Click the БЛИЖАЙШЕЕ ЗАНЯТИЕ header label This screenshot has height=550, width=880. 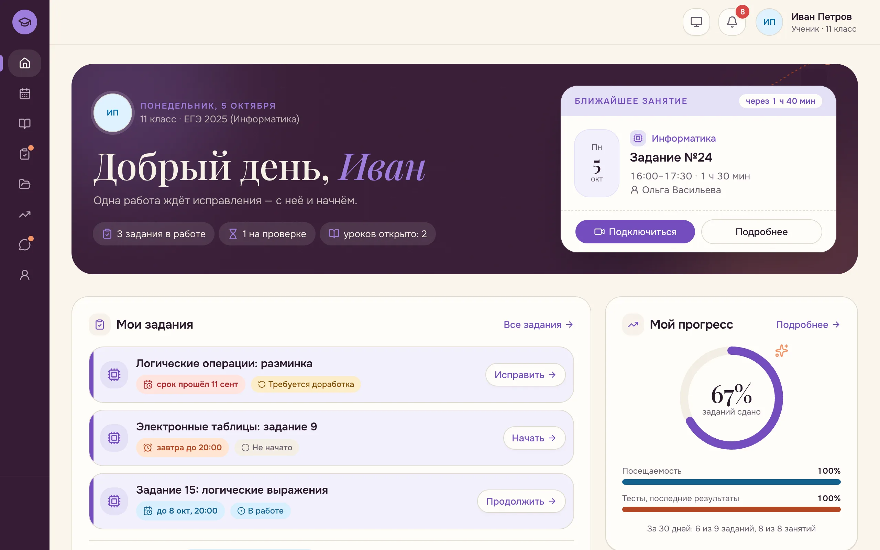pyautogui.click(x=631, y=101)
